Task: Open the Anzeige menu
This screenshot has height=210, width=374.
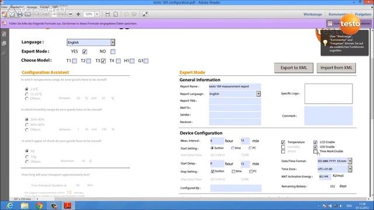Action: [x=32, y=7]
